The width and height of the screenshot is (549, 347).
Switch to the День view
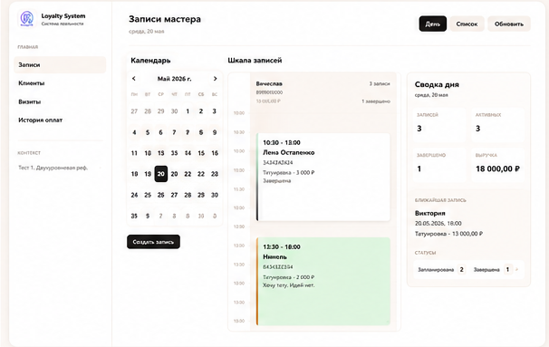[x=433, y=24]
